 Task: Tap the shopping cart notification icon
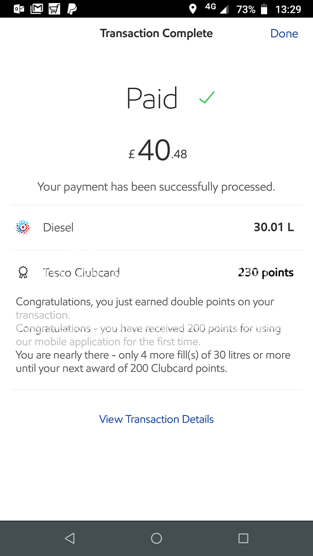coord(54,9)
